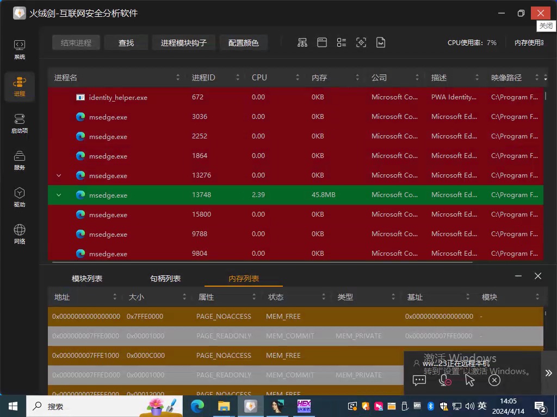The image size is (557, 417).
Task: Click the 结束进程 (End process) button
Action: 76,43
